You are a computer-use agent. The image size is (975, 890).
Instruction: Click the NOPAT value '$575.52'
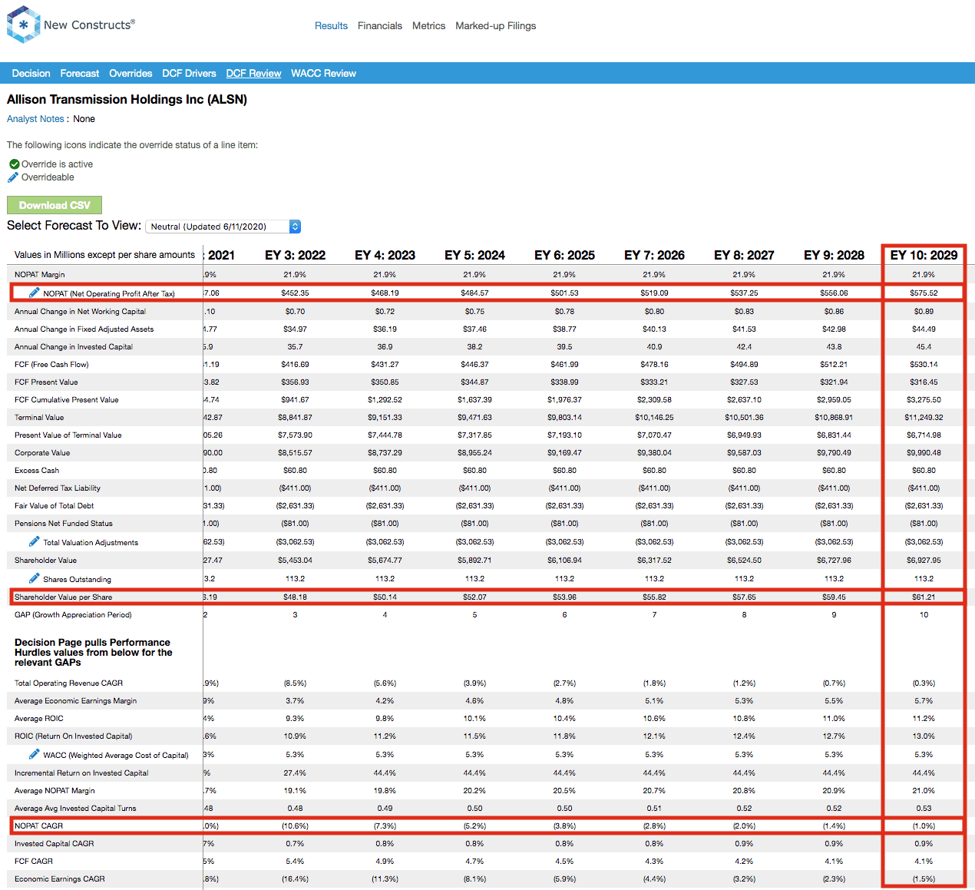point(924,293)
